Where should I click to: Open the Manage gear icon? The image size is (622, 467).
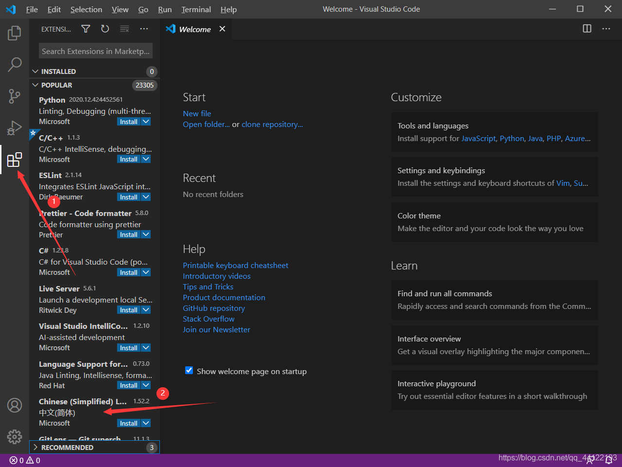click(x=15, y=436)
